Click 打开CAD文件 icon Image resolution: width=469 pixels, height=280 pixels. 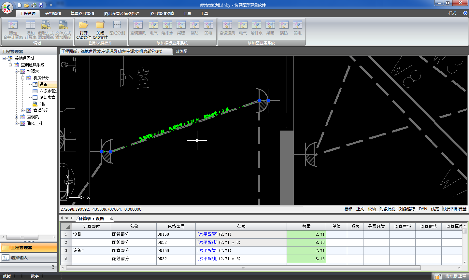click(83, 30)
